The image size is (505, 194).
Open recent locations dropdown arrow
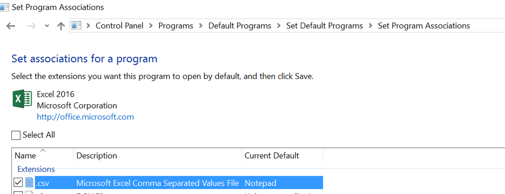(x=47, y=26)
